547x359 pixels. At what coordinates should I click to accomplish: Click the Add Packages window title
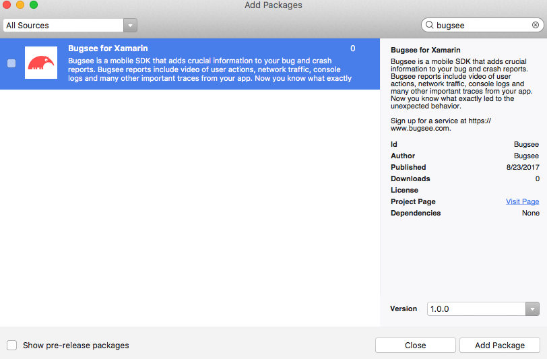(273, 5)
